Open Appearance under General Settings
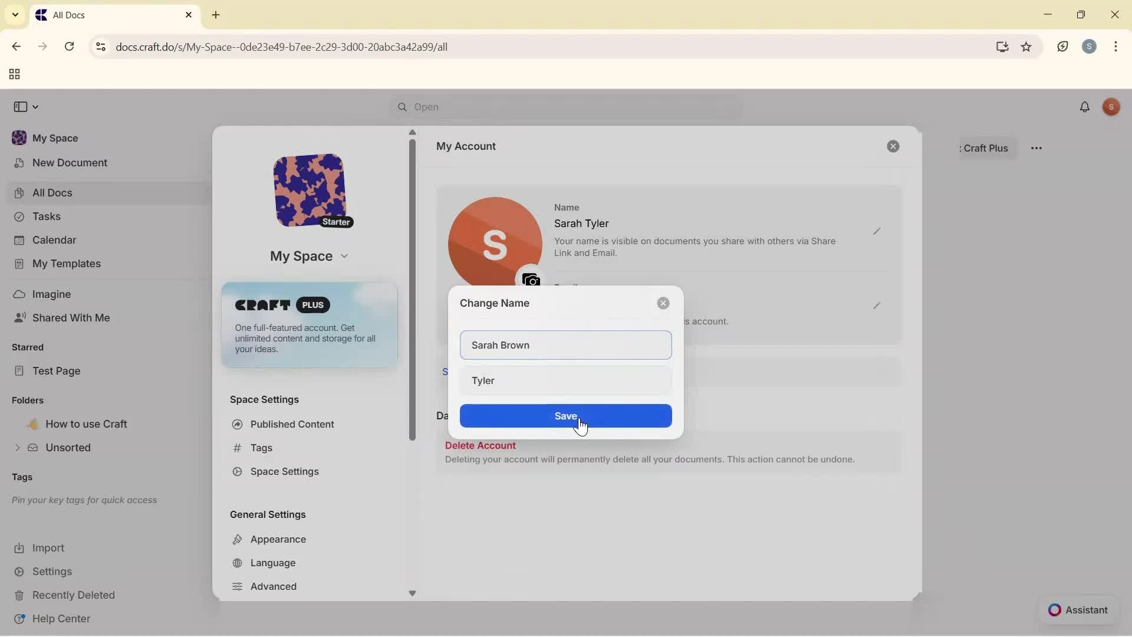The height and width of the screenshot is (637, 1132). point(278,539)
